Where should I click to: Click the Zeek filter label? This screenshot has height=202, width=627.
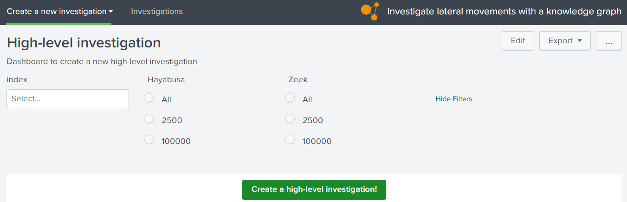point(298,79)
